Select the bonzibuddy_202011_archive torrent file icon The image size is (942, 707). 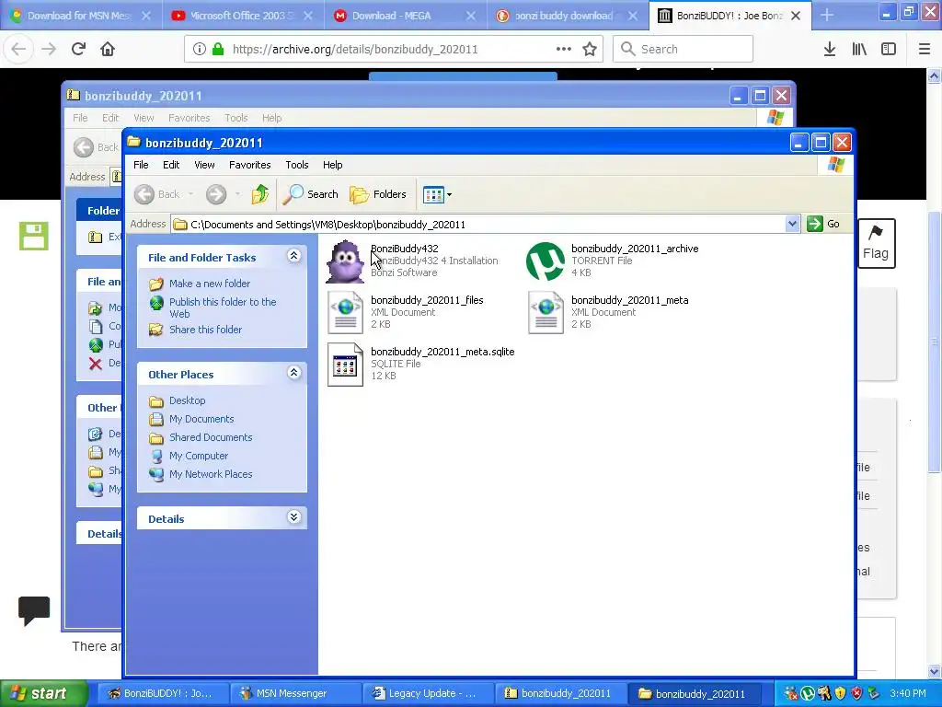click(546, 261)
